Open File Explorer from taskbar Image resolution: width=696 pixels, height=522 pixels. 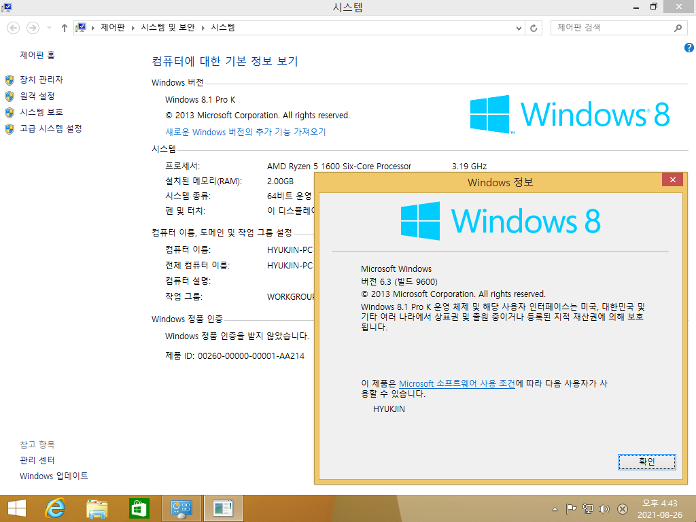click(97, 508)
